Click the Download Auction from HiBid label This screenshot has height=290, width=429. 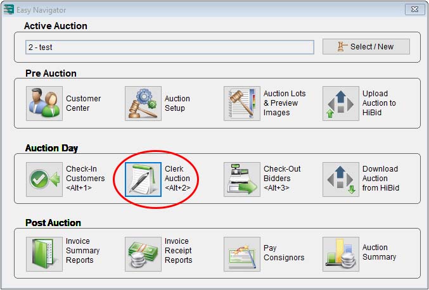tap(381, 178)
